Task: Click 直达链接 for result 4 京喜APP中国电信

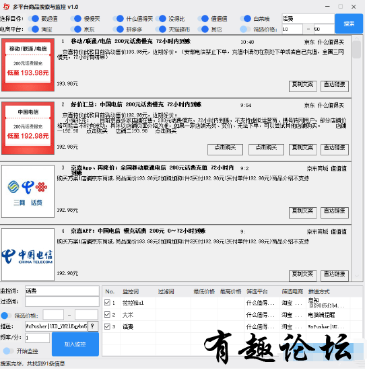Action: point(335,276)
